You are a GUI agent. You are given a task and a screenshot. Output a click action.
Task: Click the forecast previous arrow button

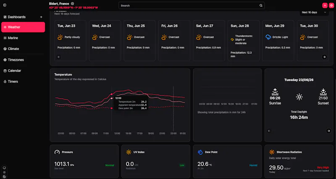[x=59, y=57]
